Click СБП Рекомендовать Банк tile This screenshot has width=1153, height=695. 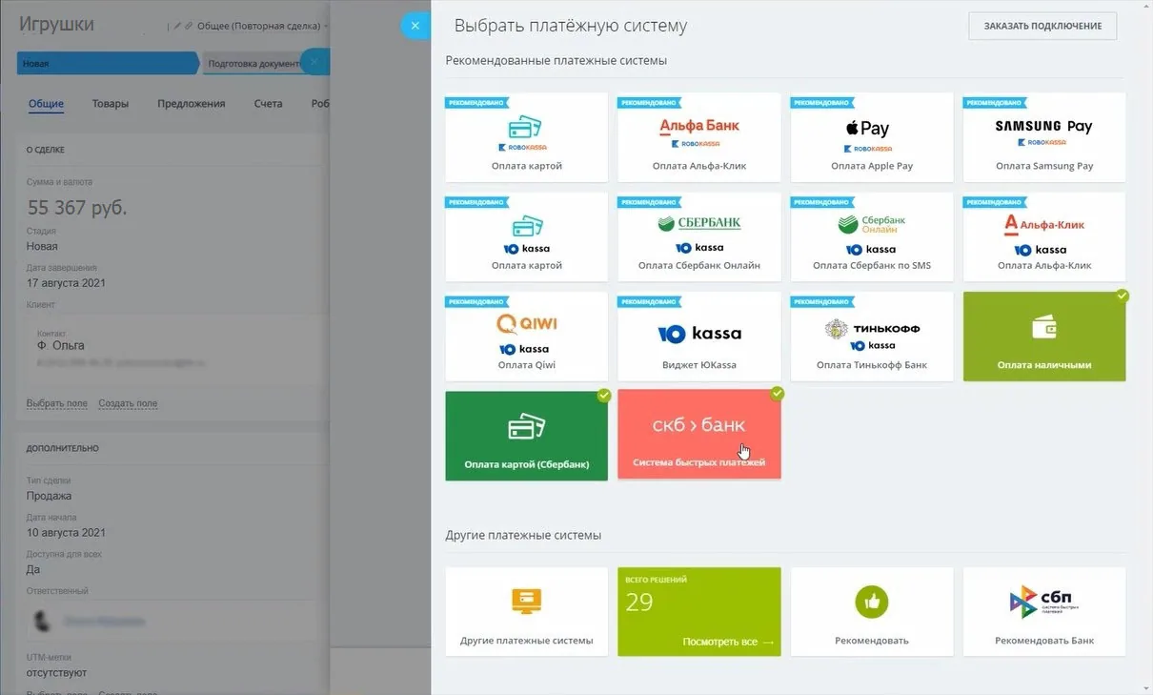[x=1044, y=612]
